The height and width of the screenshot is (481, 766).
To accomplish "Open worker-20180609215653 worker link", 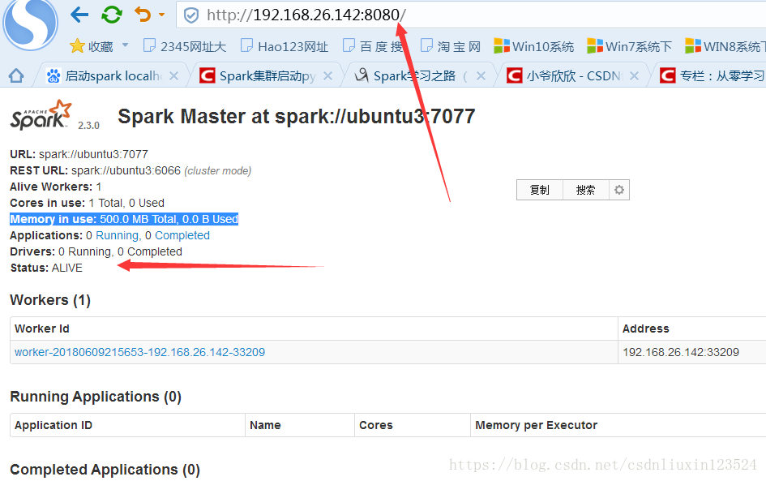I will [139, 353].
